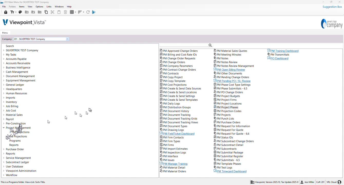Screen dimensions: 344x185
Task: Click the PM Contracts form icon
Action: tap(161, 73)
